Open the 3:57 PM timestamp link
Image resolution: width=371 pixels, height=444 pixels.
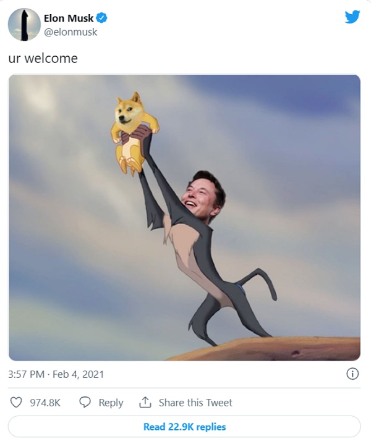pos(27,374)
